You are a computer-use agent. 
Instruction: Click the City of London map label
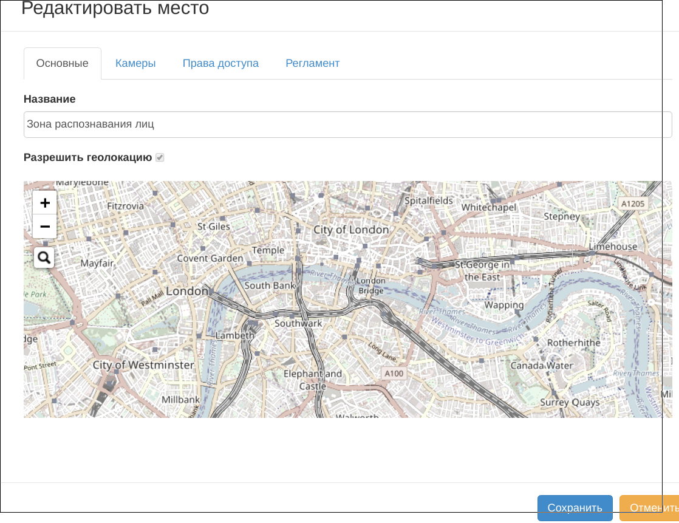click(351, 230)
